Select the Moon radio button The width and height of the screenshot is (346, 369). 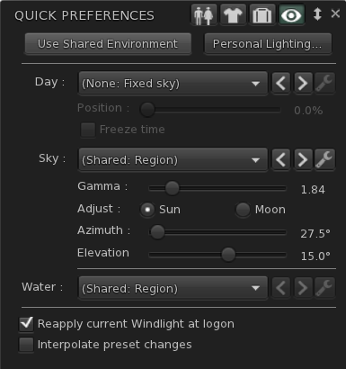[x=243, y=210]
